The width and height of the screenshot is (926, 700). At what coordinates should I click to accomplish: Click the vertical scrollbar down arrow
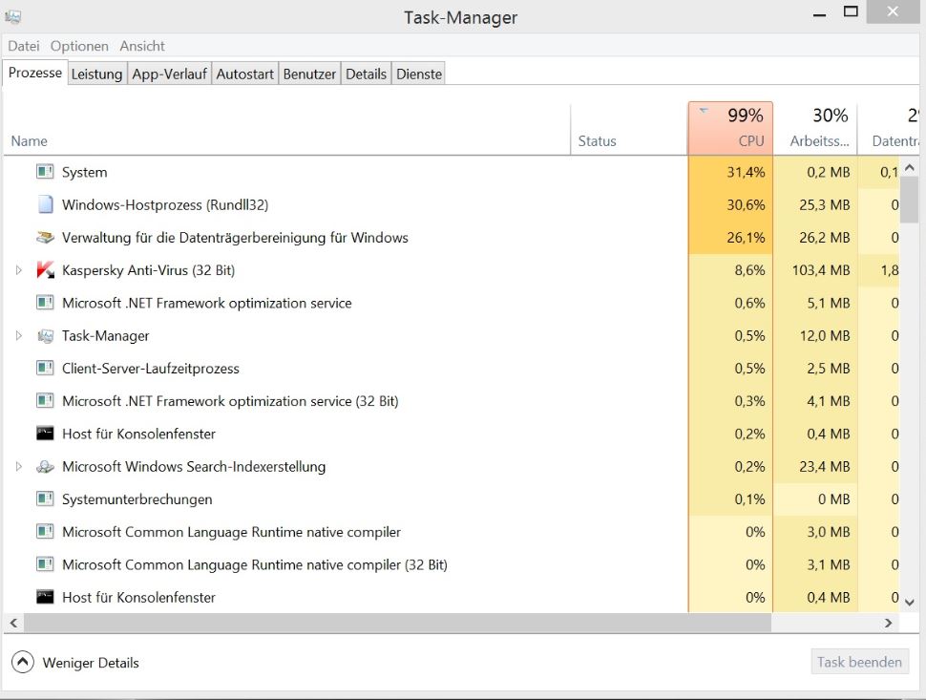pos(909,602)
